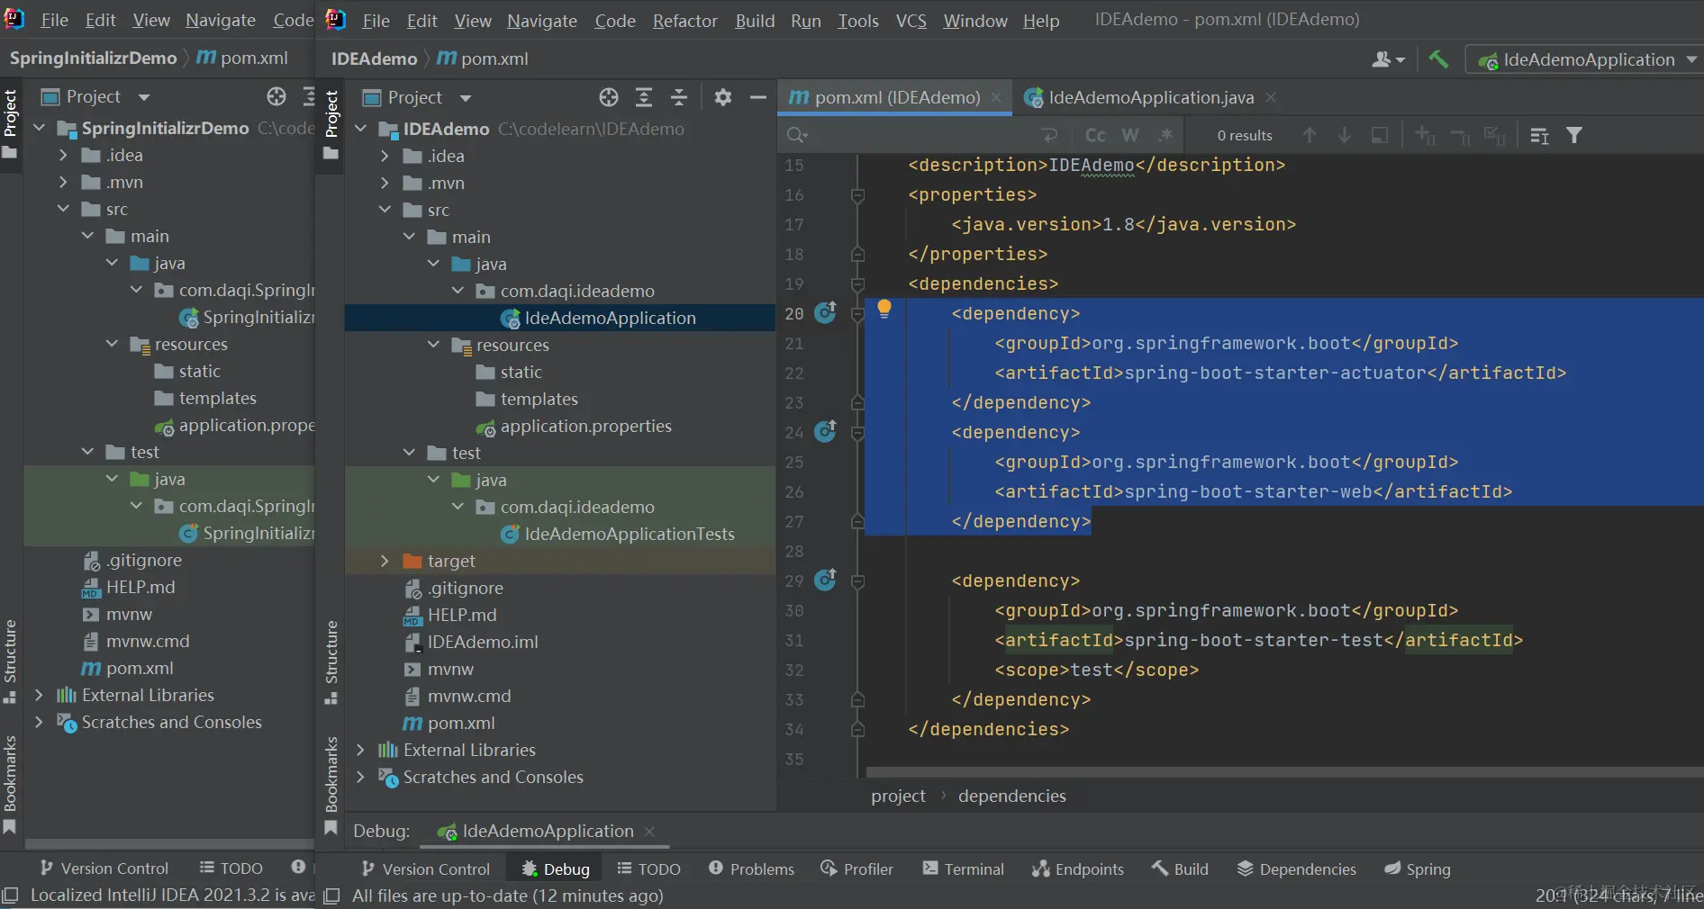Go to previous occurrence with up arrow

point(1310,135)
